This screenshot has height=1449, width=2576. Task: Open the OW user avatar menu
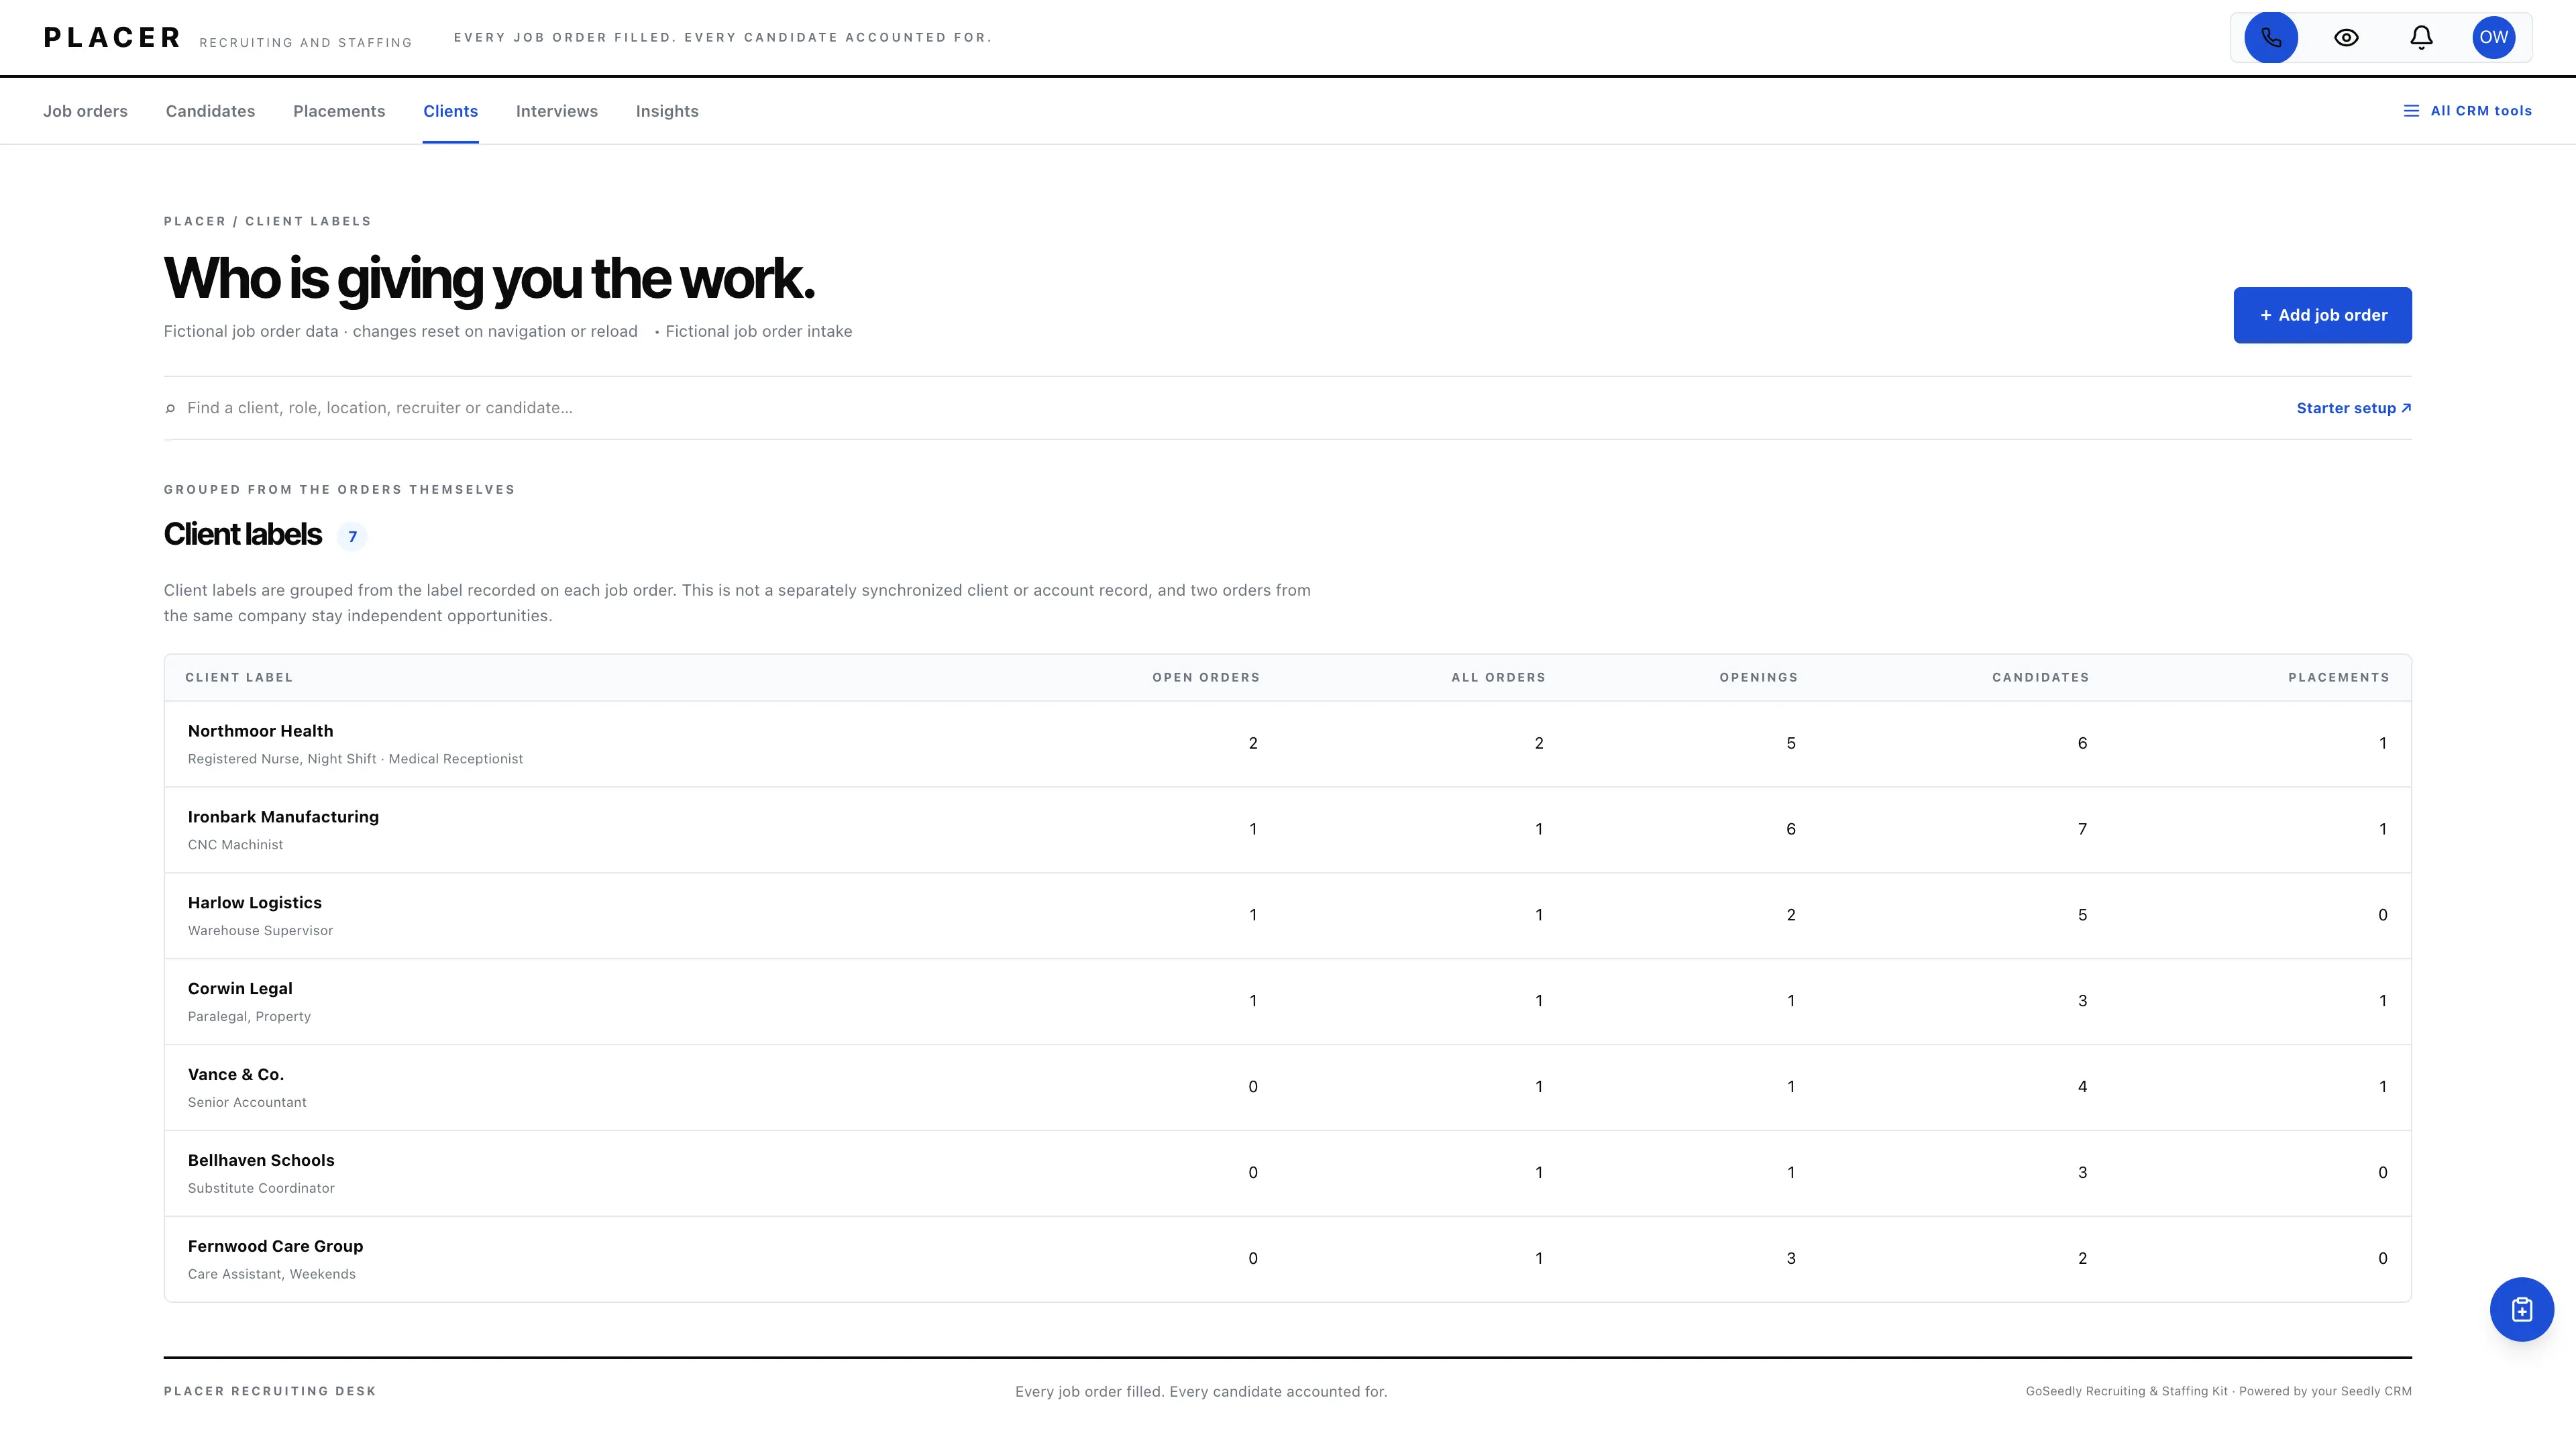(x=2493, y=38)
